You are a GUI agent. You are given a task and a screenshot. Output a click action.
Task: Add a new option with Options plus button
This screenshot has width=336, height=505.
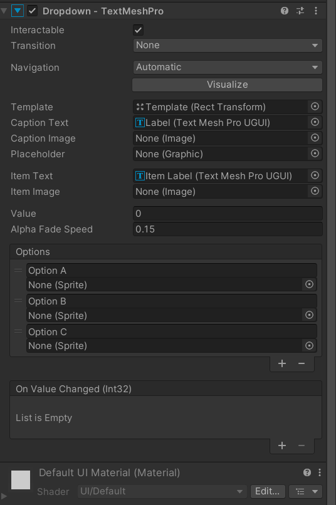tap(282, 363)
